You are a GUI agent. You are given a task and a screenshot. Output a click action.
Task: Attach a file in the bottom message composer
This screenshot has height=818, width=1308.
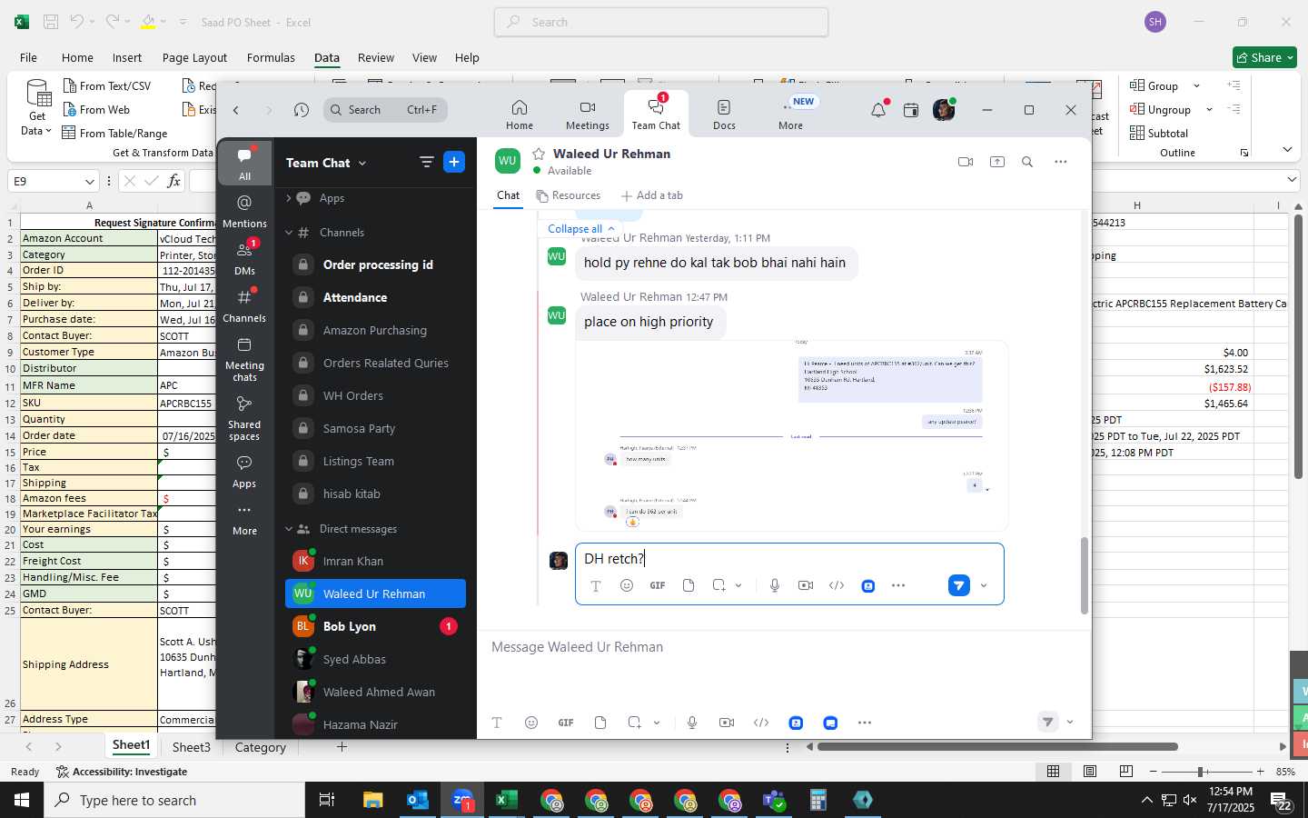[x=600, y=723]
